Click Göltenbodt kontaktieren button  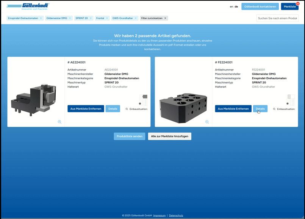260,6
